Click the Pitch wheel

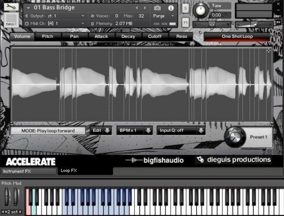[x=7, y=197]
